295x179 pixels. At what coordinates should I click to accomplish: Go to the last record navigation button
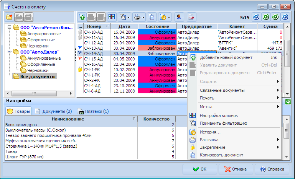coord(285,17)
